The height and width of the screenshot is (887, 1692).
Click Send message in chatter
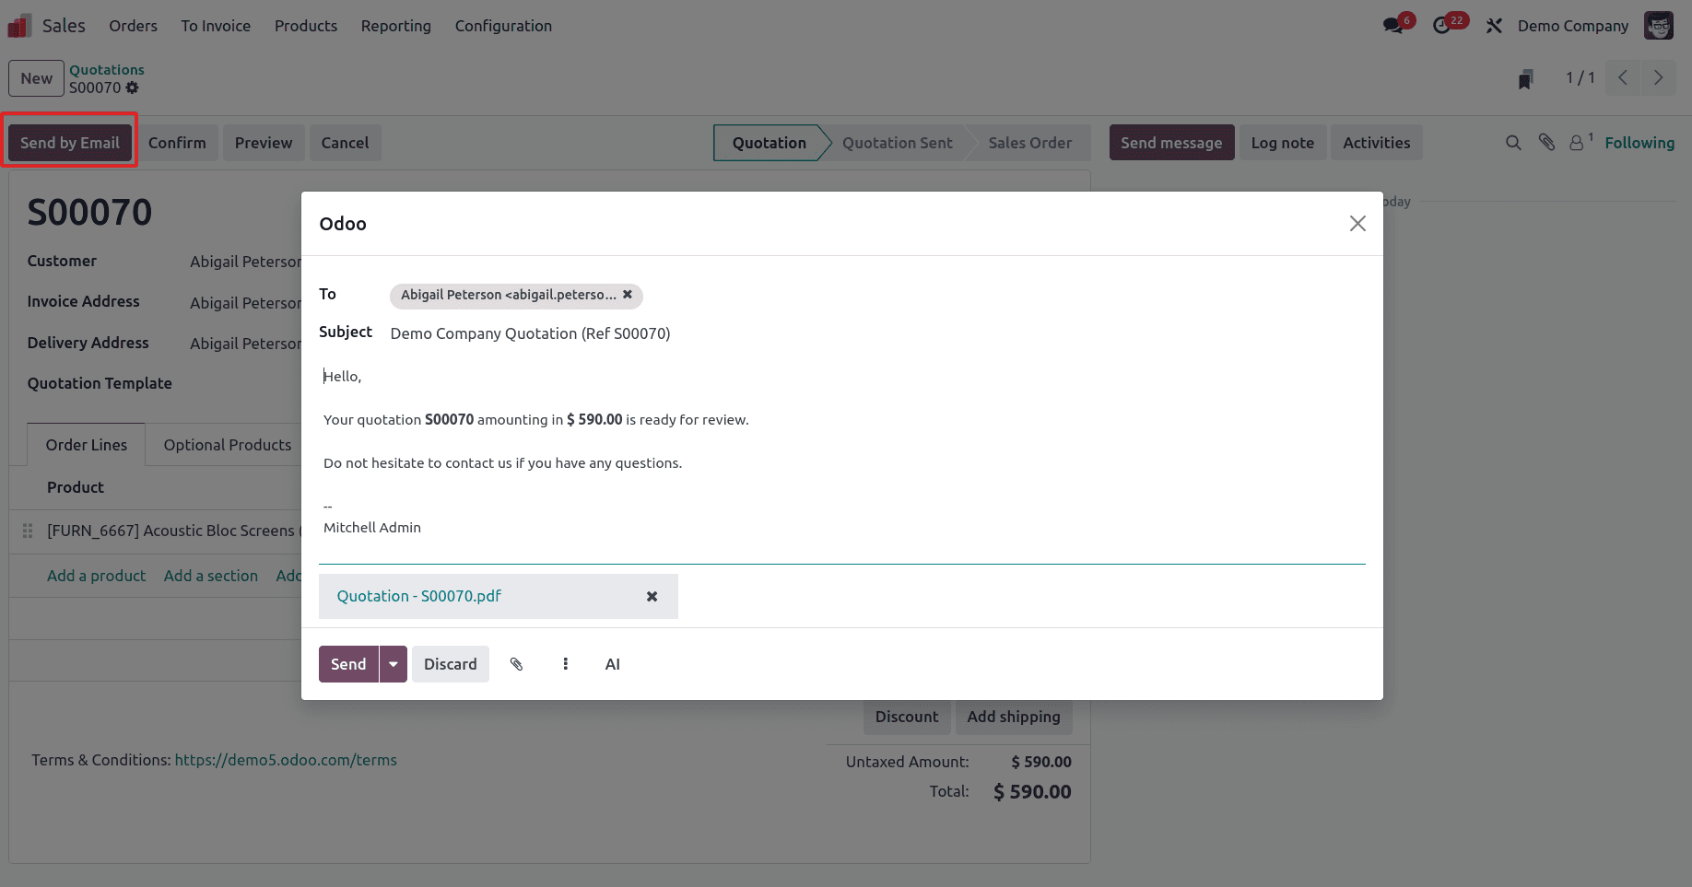coord(1171,143)
